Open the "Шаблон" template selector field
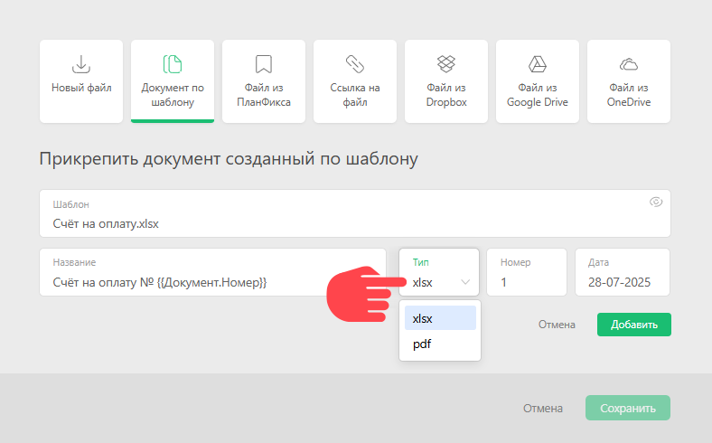The width and height of the screenshot is (712, 443). point(355,213)
